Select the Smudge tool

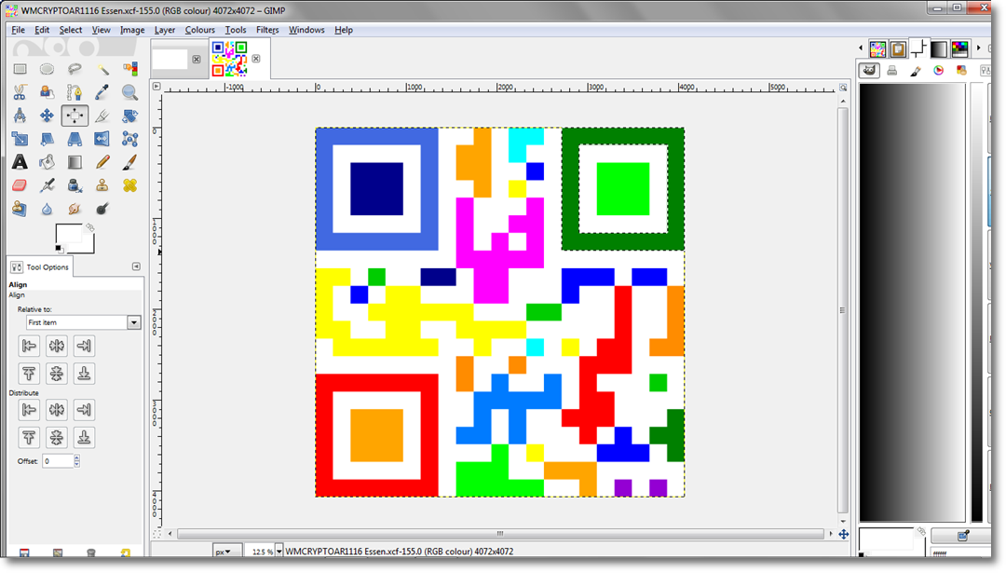click(75, 209)
